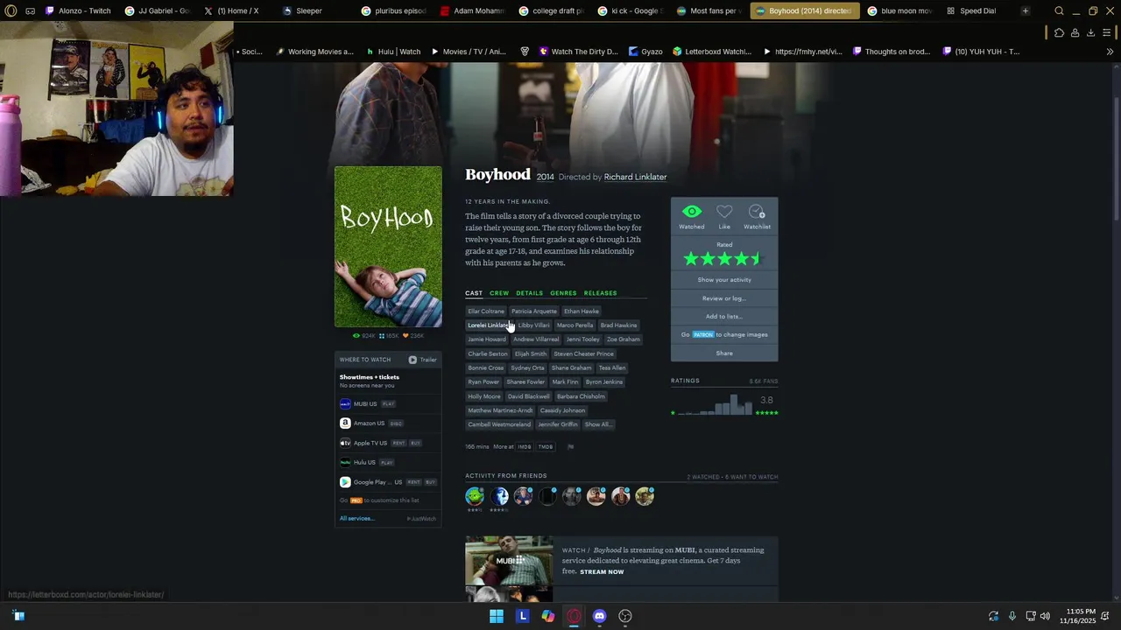Open Richard Linklater director page

tap(635, 177)
